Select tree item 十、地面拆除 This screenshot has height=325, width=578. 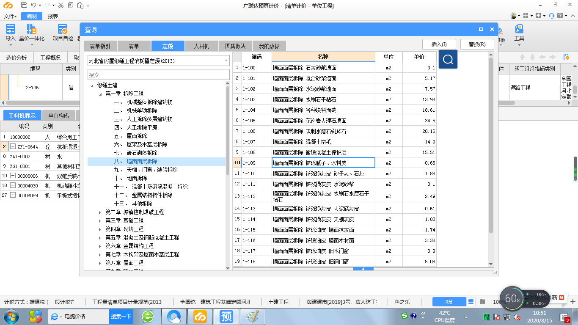click(131, 178)
